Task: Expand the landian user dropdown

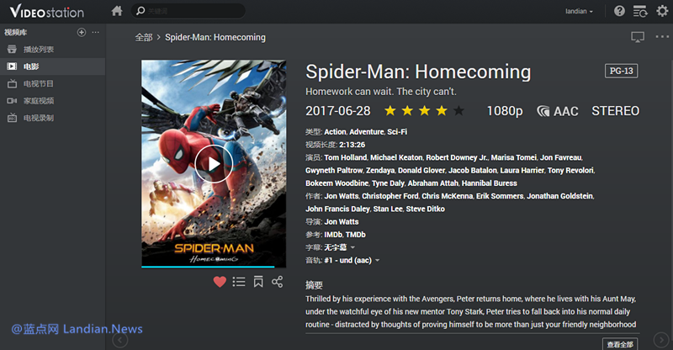Action: coord(580,11)
